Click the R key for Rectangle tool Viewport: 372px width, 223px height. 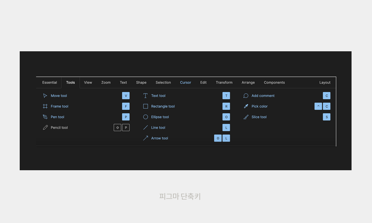coord(226,106)
